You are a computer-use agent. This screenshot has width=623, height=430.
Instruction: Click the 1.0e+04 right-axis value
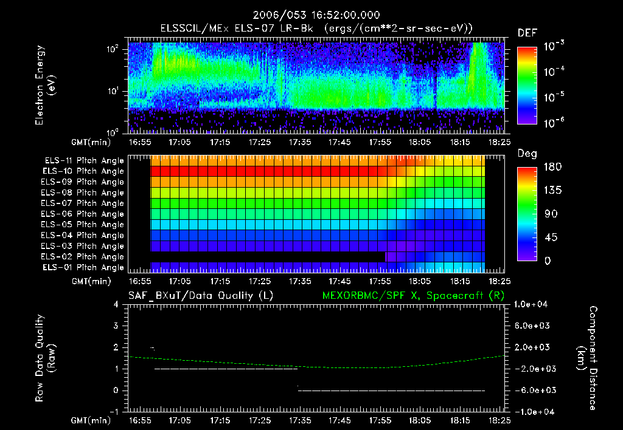pyautogui.click(x=531, y=304)
